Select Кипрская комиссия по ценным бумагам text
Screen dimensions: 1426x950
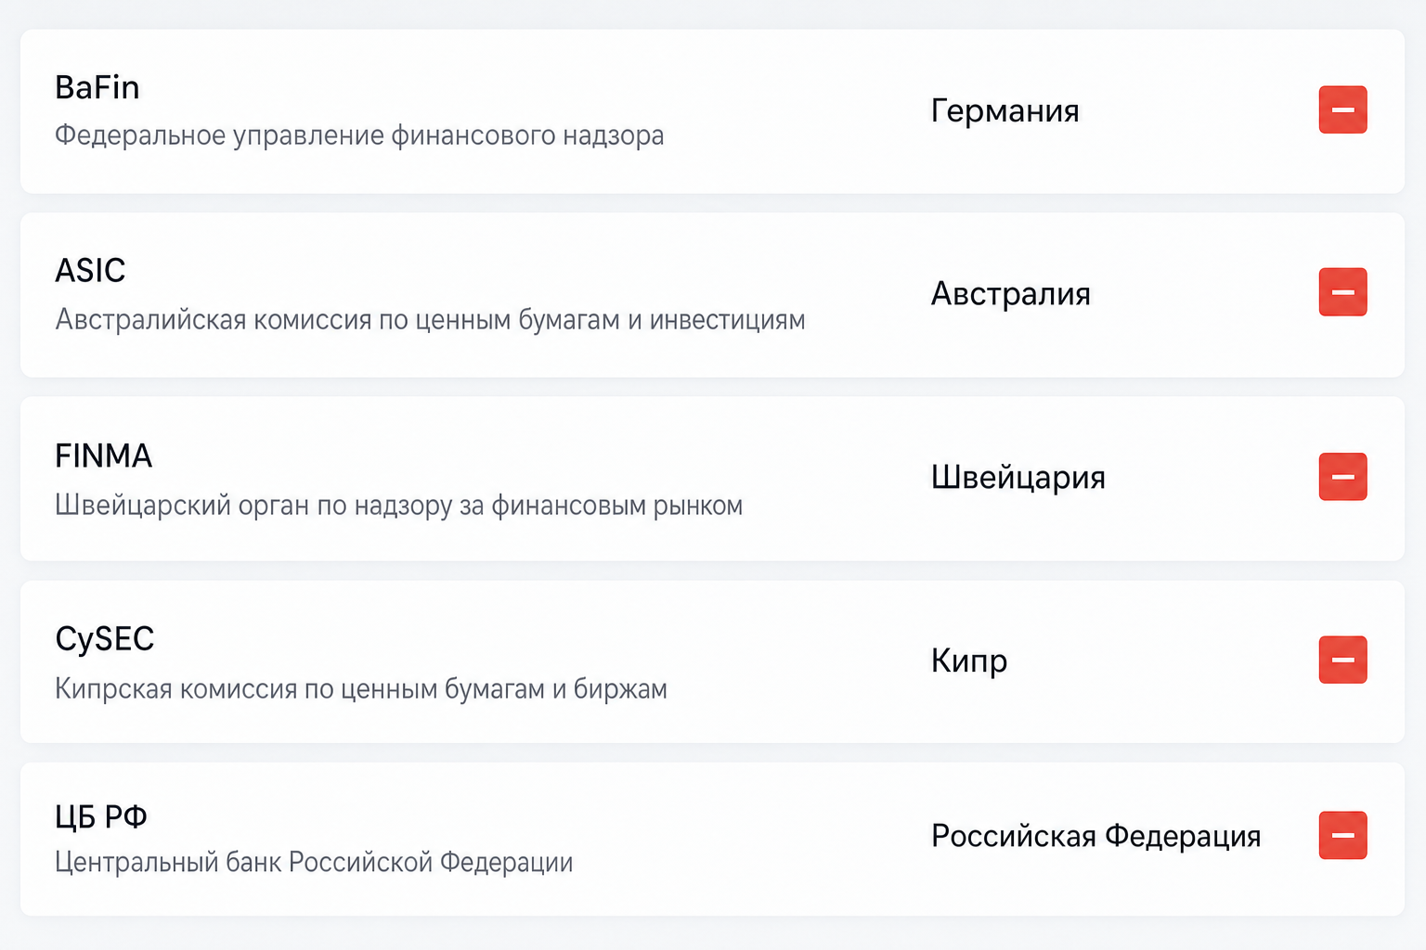(361, 689)
